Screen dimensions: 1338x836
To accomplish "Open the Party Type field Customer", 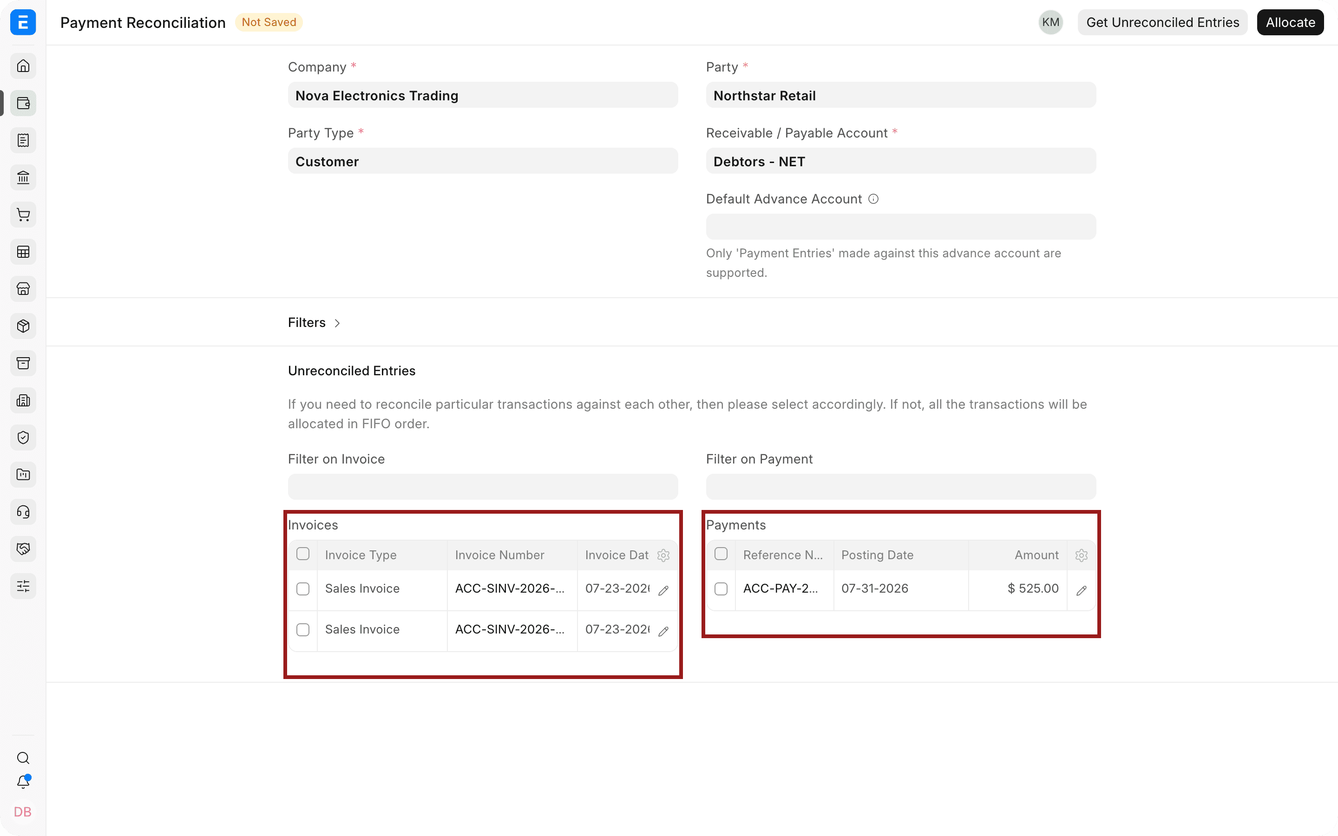I will point(483,161).
